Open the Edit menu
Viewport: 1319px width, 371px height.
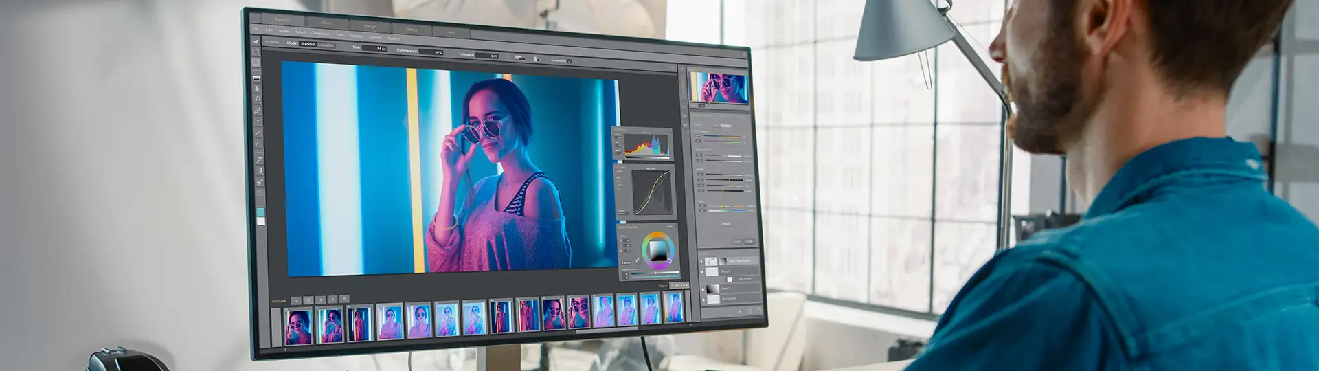pyautogui.click(x=269, y=30)
